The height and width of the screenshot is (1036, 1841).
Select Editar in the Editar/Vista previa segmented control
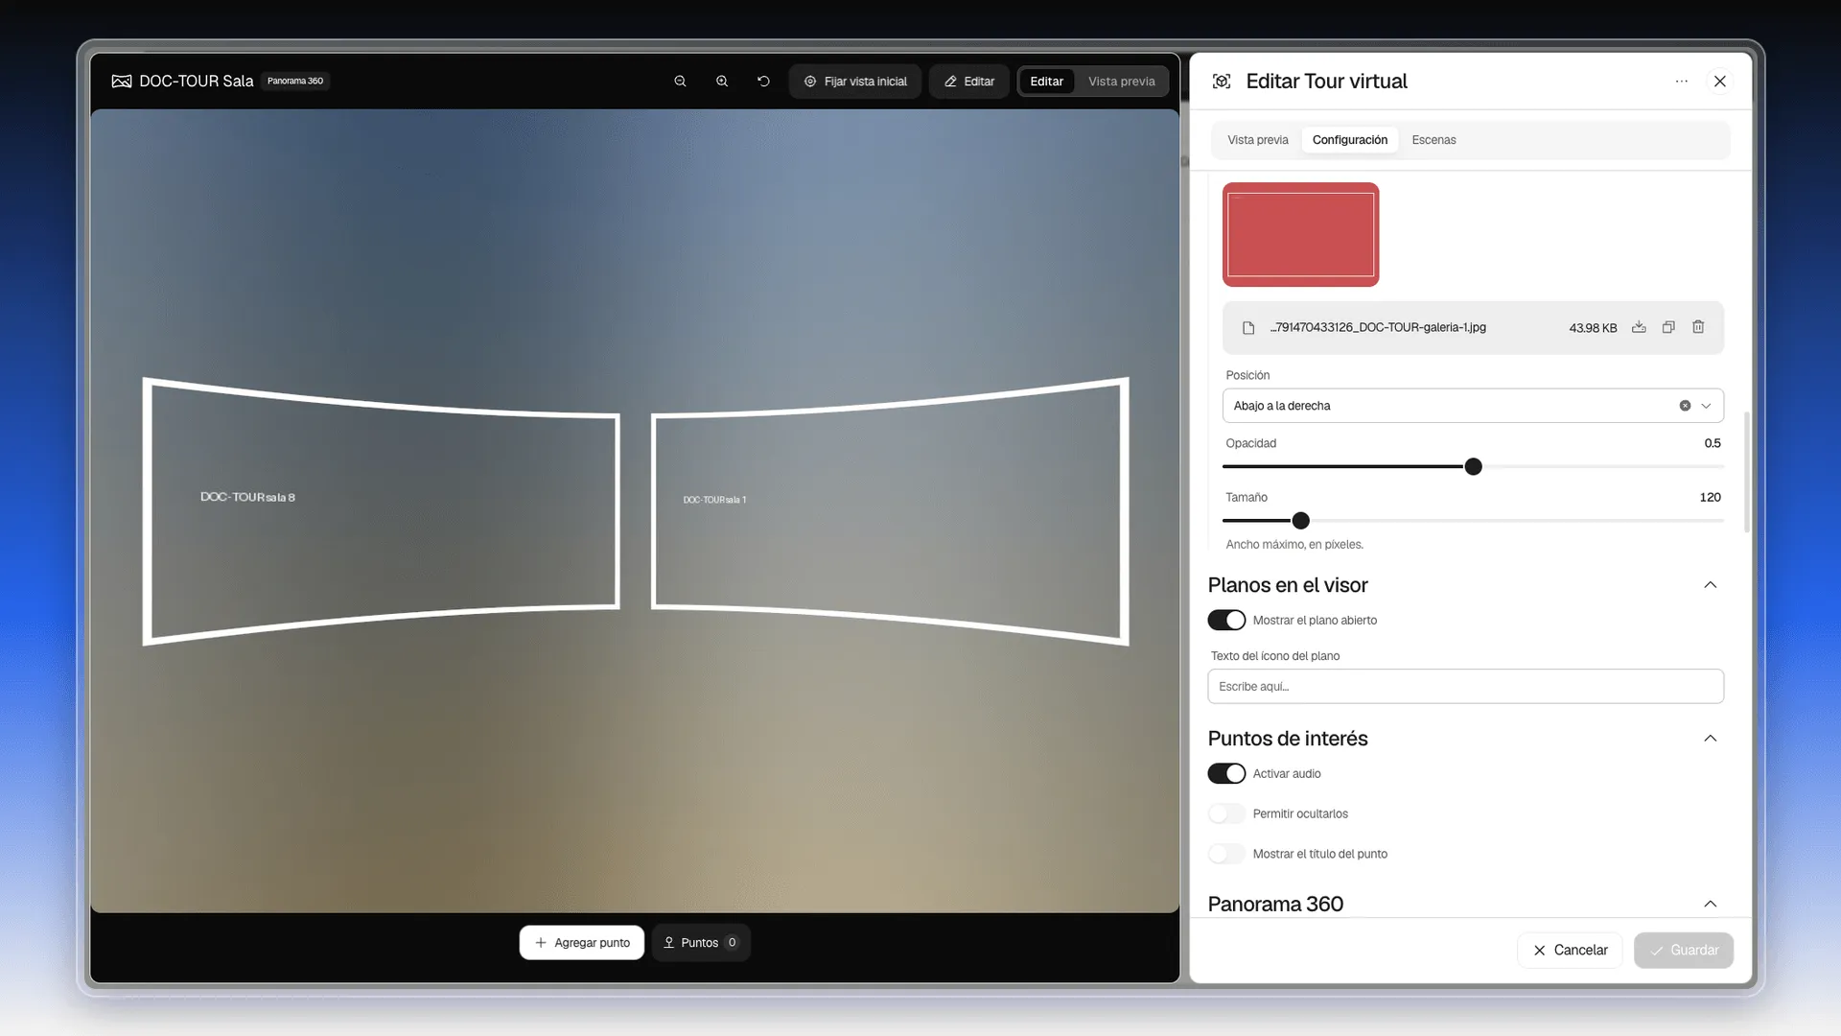(x=1046, y=82)
